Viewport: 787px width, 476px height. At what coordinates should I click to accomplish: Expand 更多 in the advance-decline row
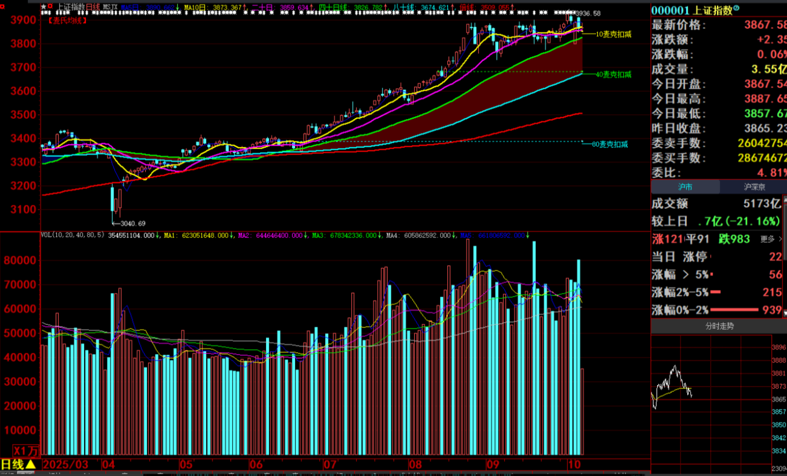pos(770,239)
